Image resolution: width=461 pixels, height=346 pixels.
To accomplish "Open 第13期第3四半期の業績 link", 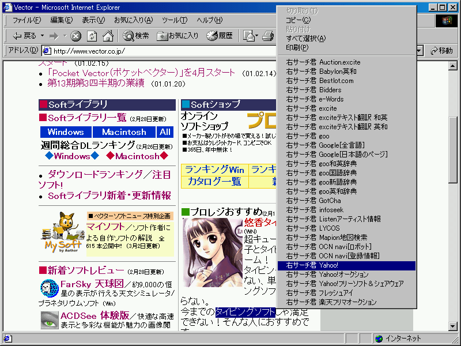I will pos(96,83).
